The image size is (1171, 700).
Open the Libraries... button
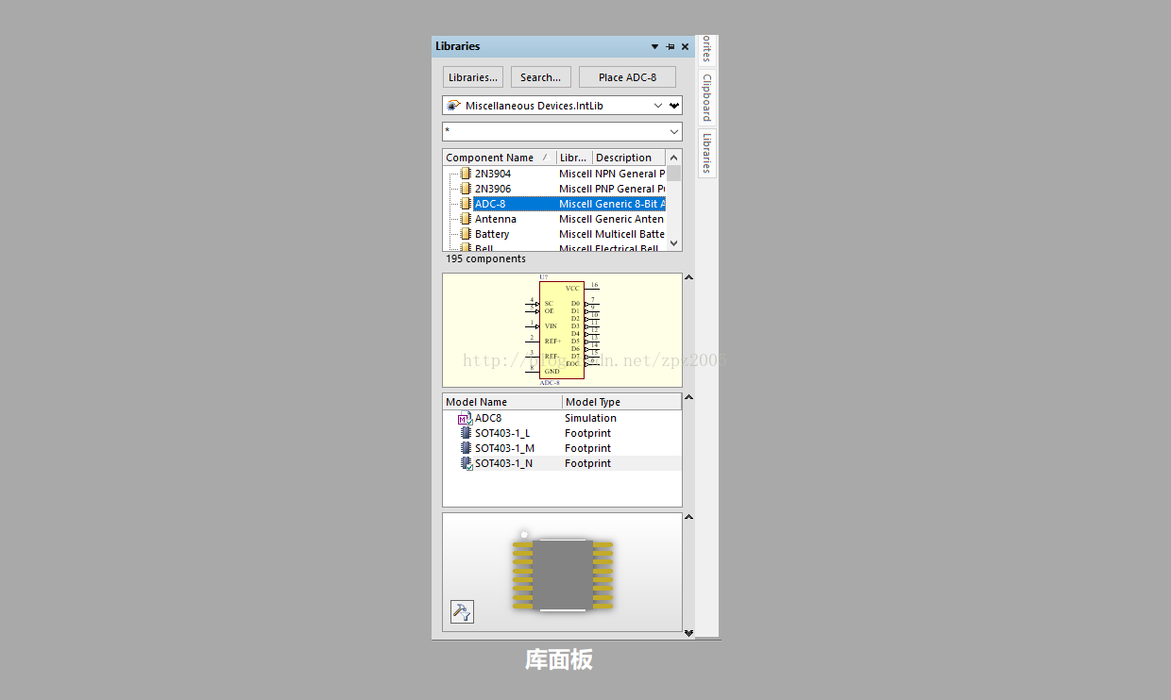point(473,77)
